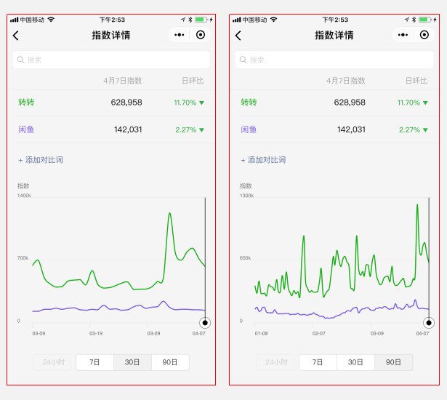The width and height of the screenshot is (447, 400).
Task: Click the 下午2:53 clock in left status bar
Action: (x=112, y=20)
